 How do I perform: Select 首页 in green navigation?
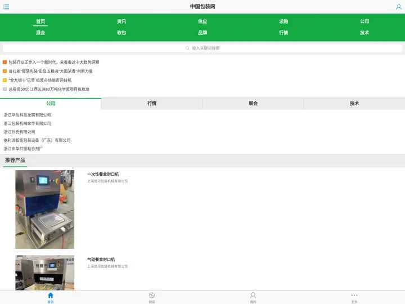pyautogui.click(x=40, y=21)
